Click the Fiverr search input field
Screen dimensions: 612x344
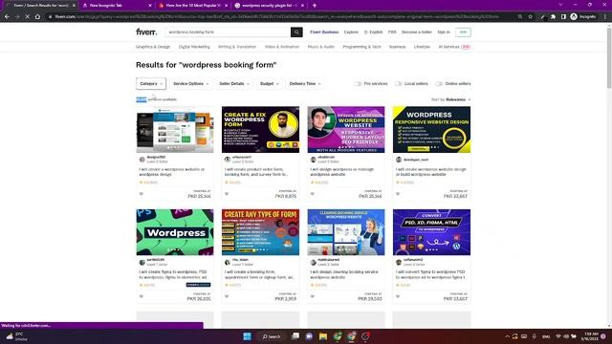click(x=229, y=32)
